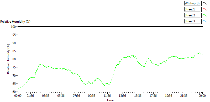This screenshot has height=102, width=210.
Task: Click the 70 value on the Y axis
Action: 14,75
